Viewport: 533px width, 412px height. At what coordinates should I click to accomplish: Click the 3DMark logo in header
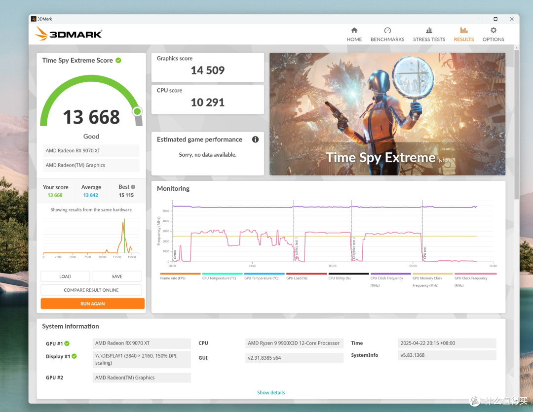click(x=68, y=34)
